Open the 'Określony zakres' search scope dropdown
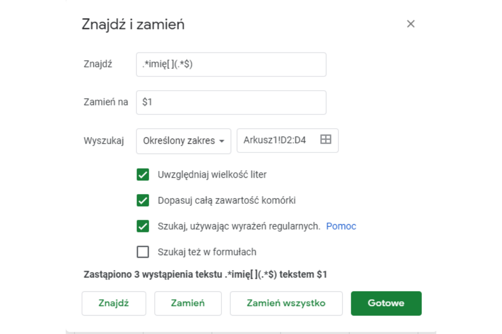Viewport: 502px width, 334px height. click(184, 141)
